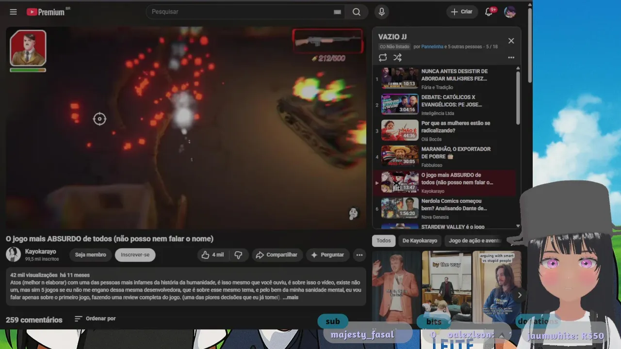
Task: Open the Pannelinha playlist owner link
Action: tap(432, 47)
